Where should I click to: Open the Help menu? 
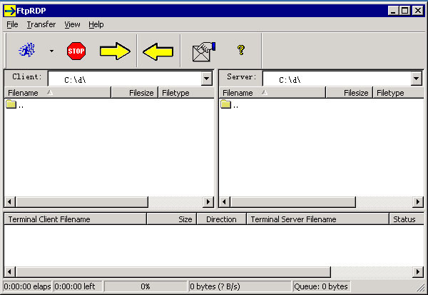click(96, 24)
